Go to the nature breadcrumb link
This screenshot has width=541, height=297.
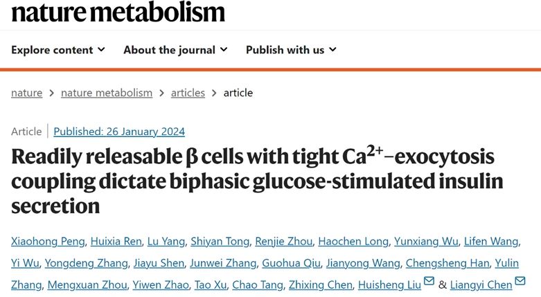[x=26, y=93]
